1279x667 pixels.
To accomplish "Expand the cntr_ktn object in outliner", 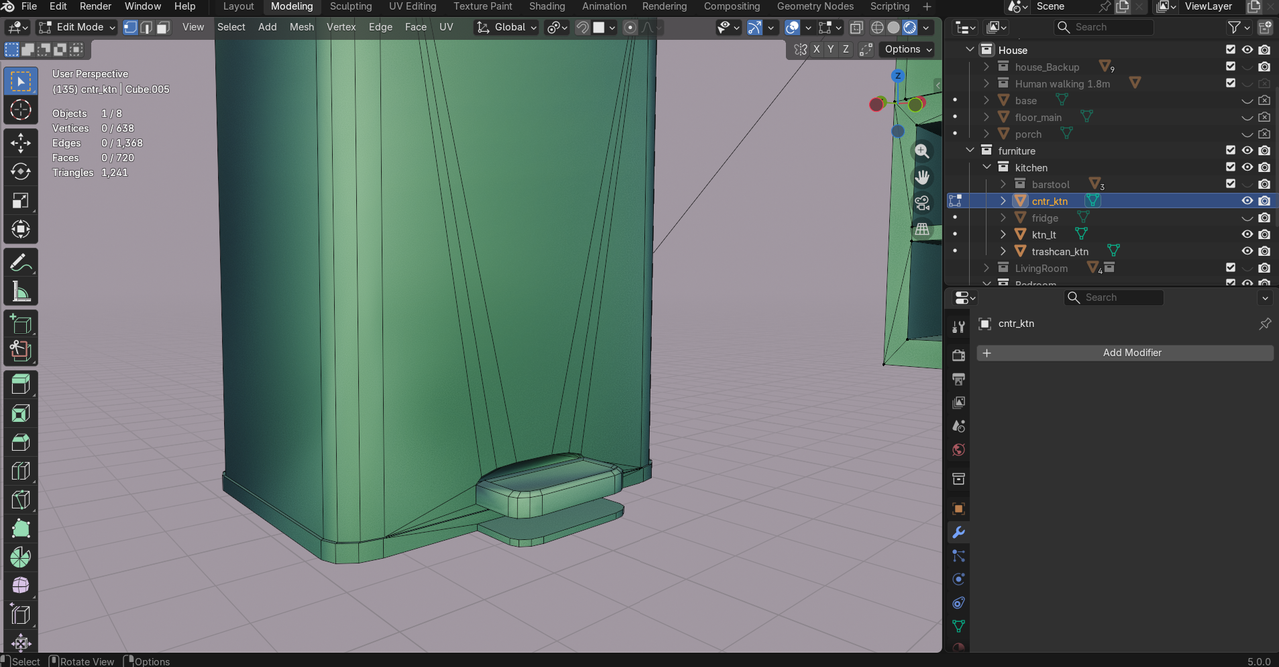I will pos(1003,201).
